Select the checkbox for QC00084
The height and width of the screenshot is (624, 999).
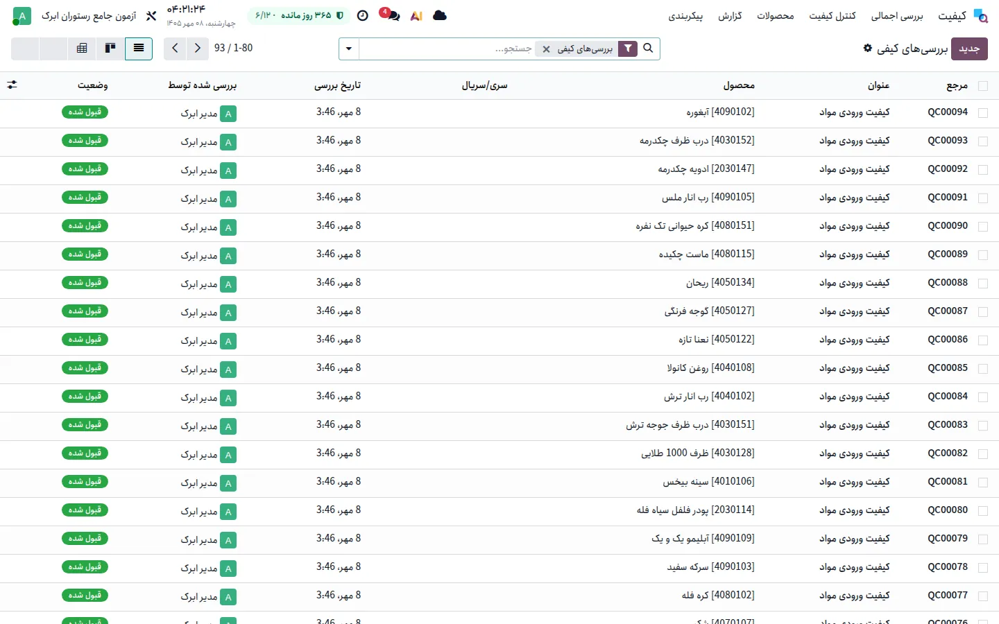[982, 397]
